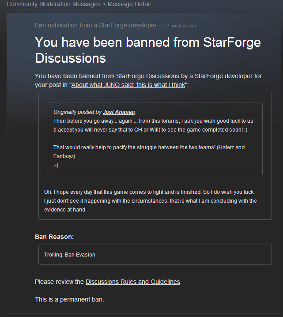Click the "You have been banned" headline
The width and height of the screenshot is (283, 317).
(148, 50)
